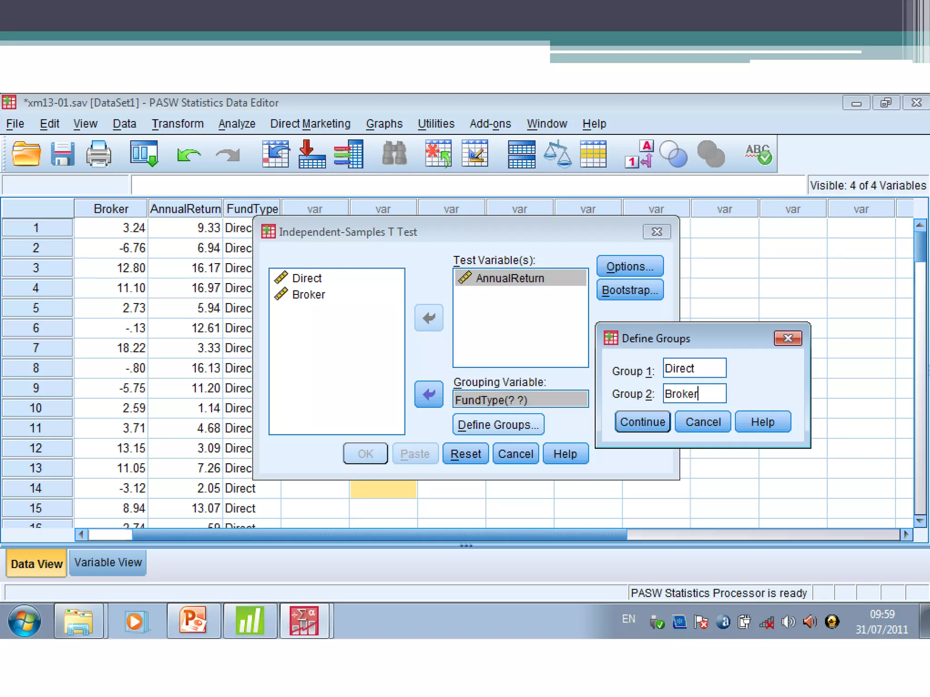Click the Group 1 input field

point(694,368)
